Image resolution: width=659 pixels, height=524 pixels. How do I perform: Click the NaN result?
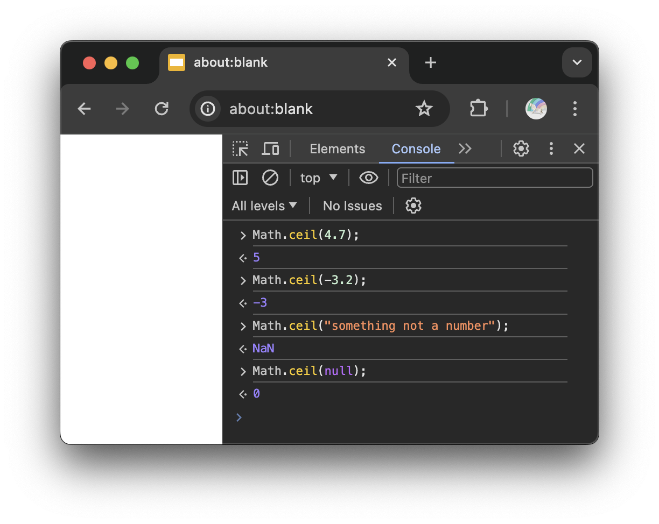pos(263,349)
